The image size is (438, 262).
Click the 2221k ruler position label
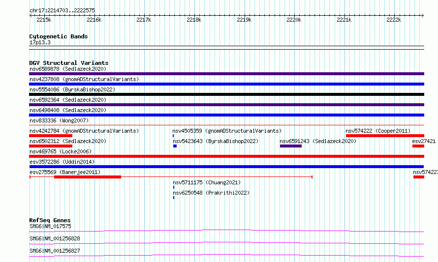(x=344, y=20)
